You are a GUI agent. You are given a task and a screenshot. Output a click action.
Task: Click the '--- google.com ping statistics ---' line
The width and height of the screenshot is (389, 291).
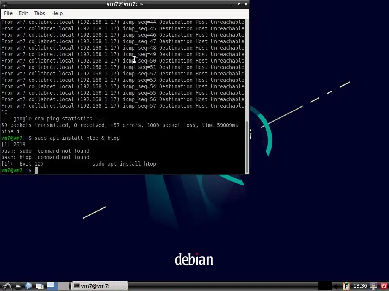52,119
